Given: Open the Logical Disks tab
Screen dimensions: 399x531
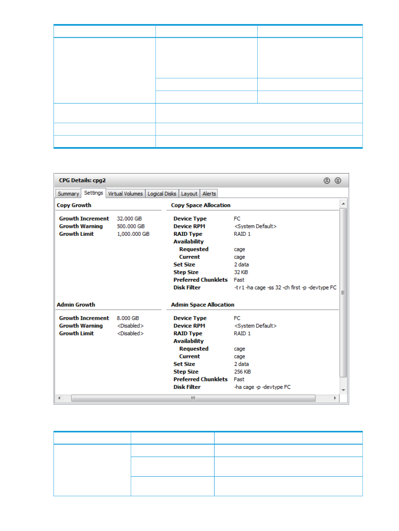Looking at the screenshot, I should [x=162, y=194].
